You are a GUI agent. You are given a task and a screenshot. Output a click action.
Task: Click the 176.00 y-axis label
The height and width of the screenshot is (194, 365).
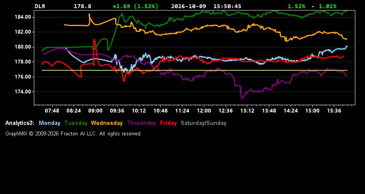click(23, 77)
